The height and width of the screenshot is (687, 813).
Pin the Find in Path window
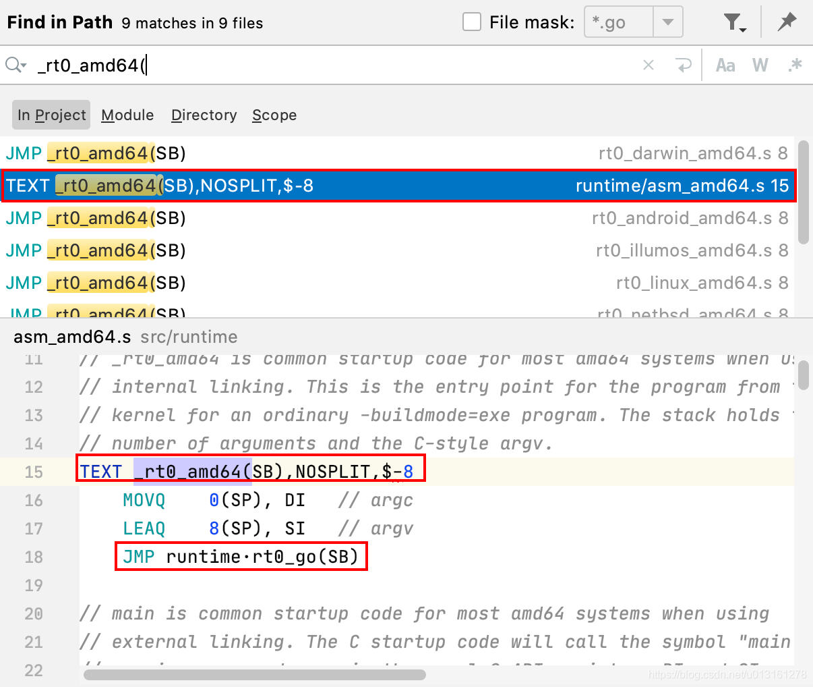pos(787,22)
